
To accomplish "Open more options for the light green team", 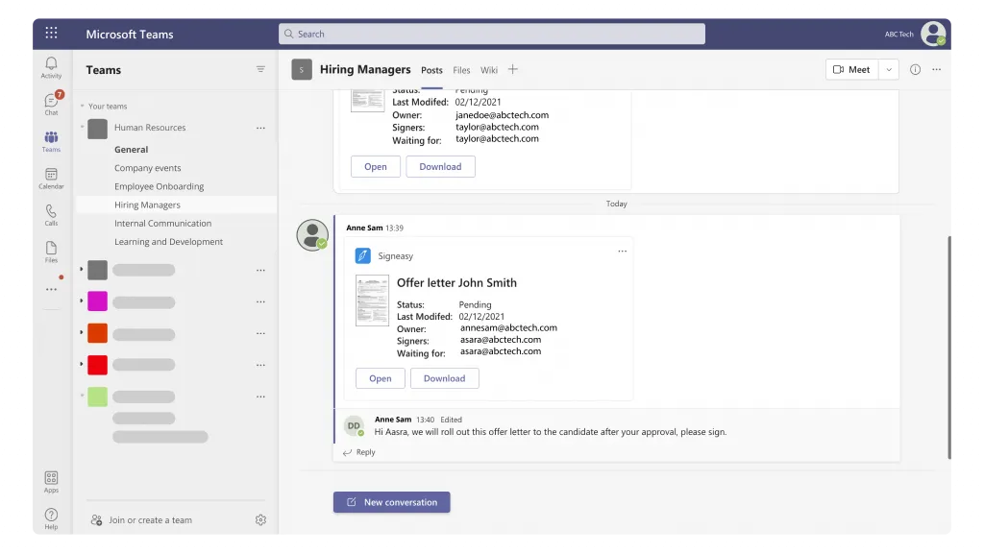I will point(260,397).
